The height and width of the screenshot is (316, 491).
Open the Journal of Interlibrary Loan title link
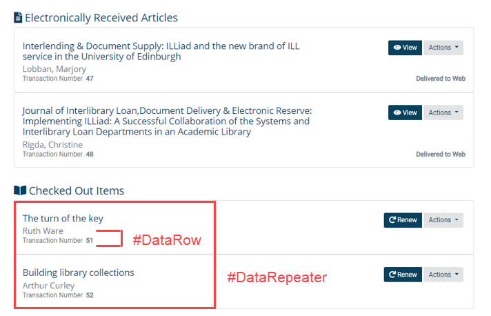(167, 121)
